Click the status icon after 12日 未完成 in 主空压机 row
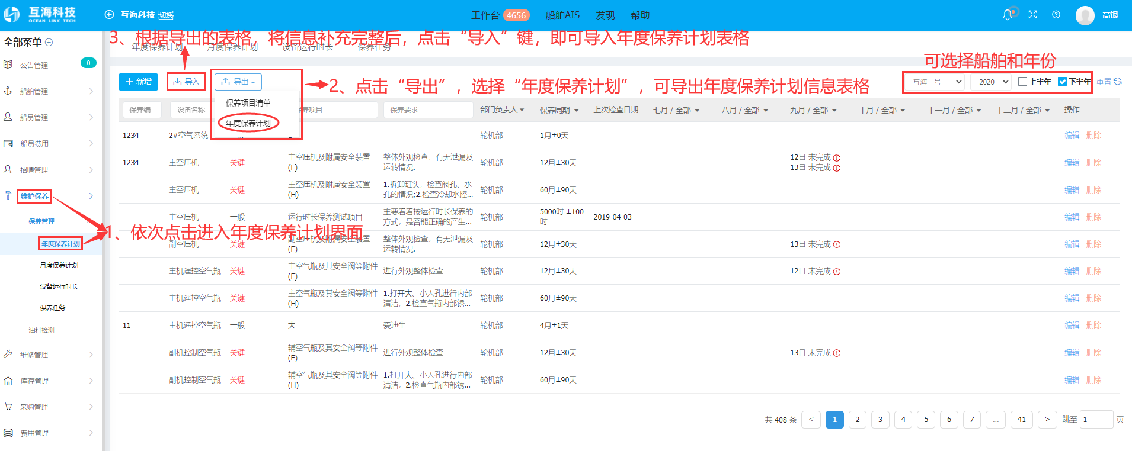 click(837, 158)
